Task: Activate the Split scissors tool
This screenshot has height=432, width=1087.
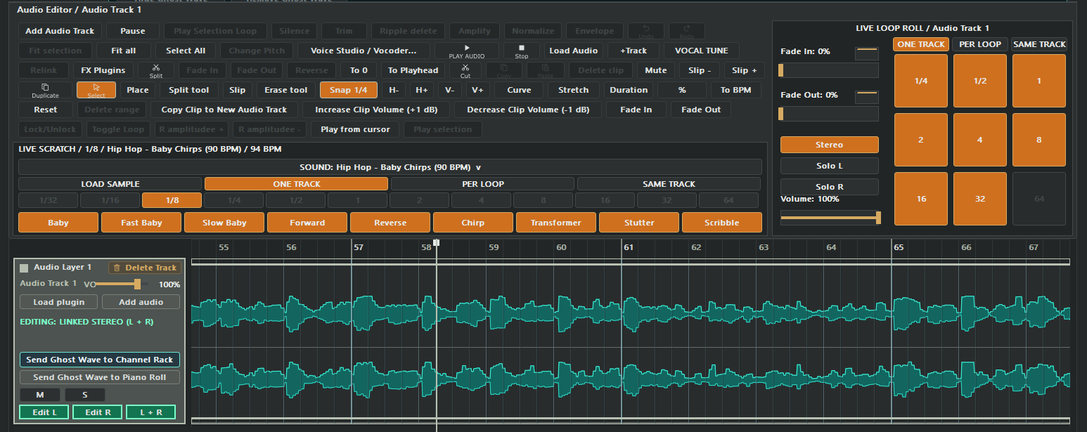Action: (155, 70)
